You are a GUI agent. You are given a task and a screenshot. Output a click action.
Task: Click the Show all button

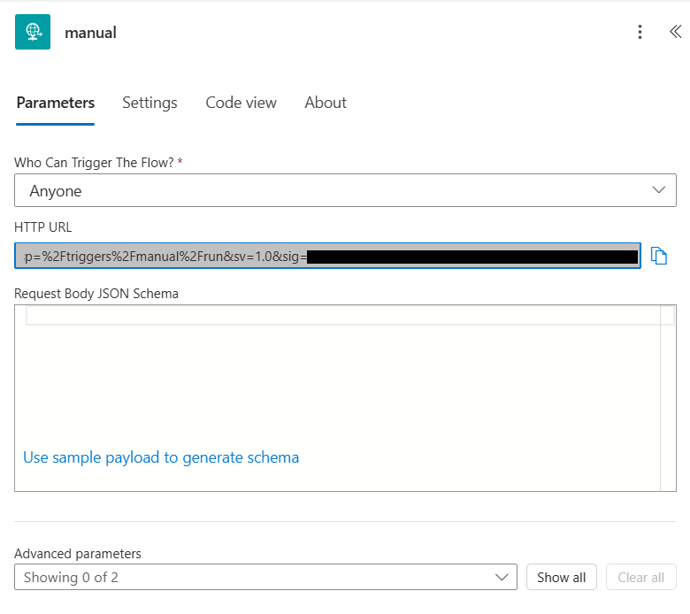click(561, 578)
